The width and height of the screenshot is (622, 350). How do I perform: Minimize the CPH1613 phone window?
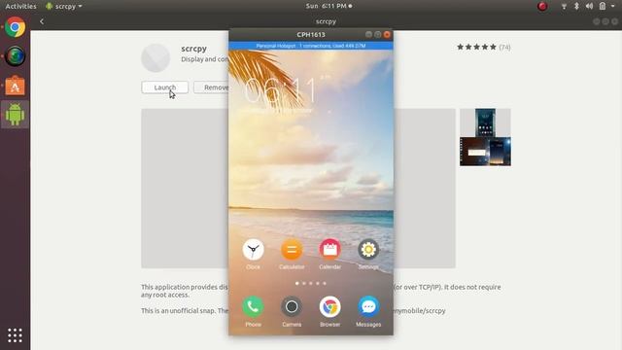point(368,35)
